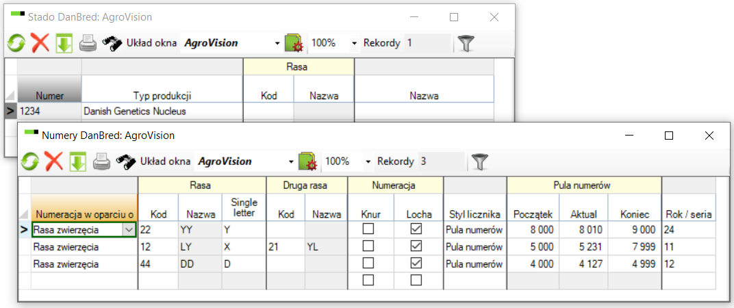Click Single letter column header
The image size is (734, 308).
[244, 207]
